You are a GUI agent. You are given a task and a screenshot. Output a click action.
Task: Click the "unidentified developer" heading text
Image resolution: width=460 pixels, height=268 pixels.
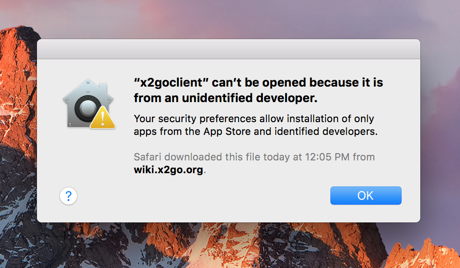[x=250, y=98]
